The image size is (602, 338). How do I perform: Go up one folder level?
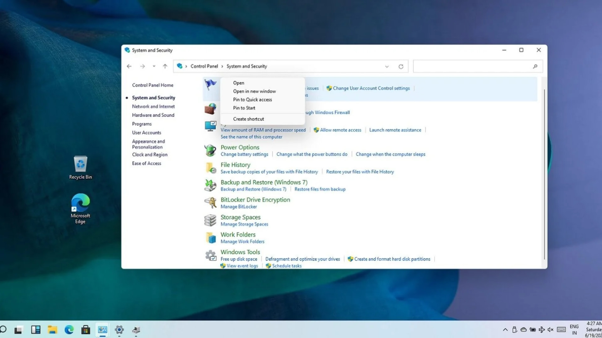pyautogui.click(x=165, y=66)
